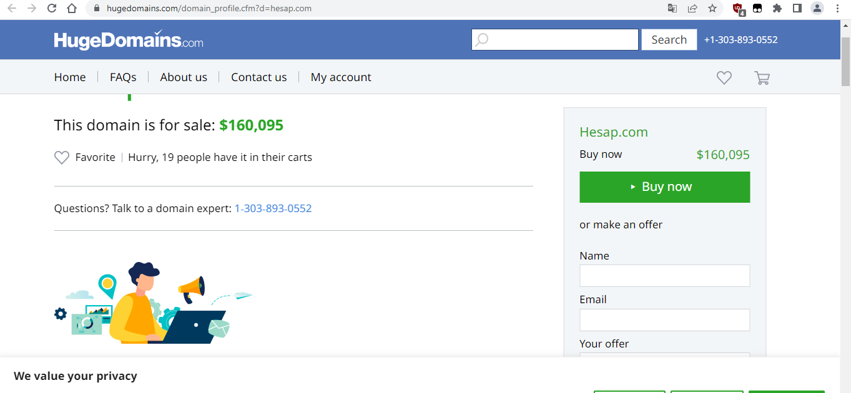Screen dimensions: 851x393
Task: Open favorites heart icon in navigation bar
Action: [724, 78]
